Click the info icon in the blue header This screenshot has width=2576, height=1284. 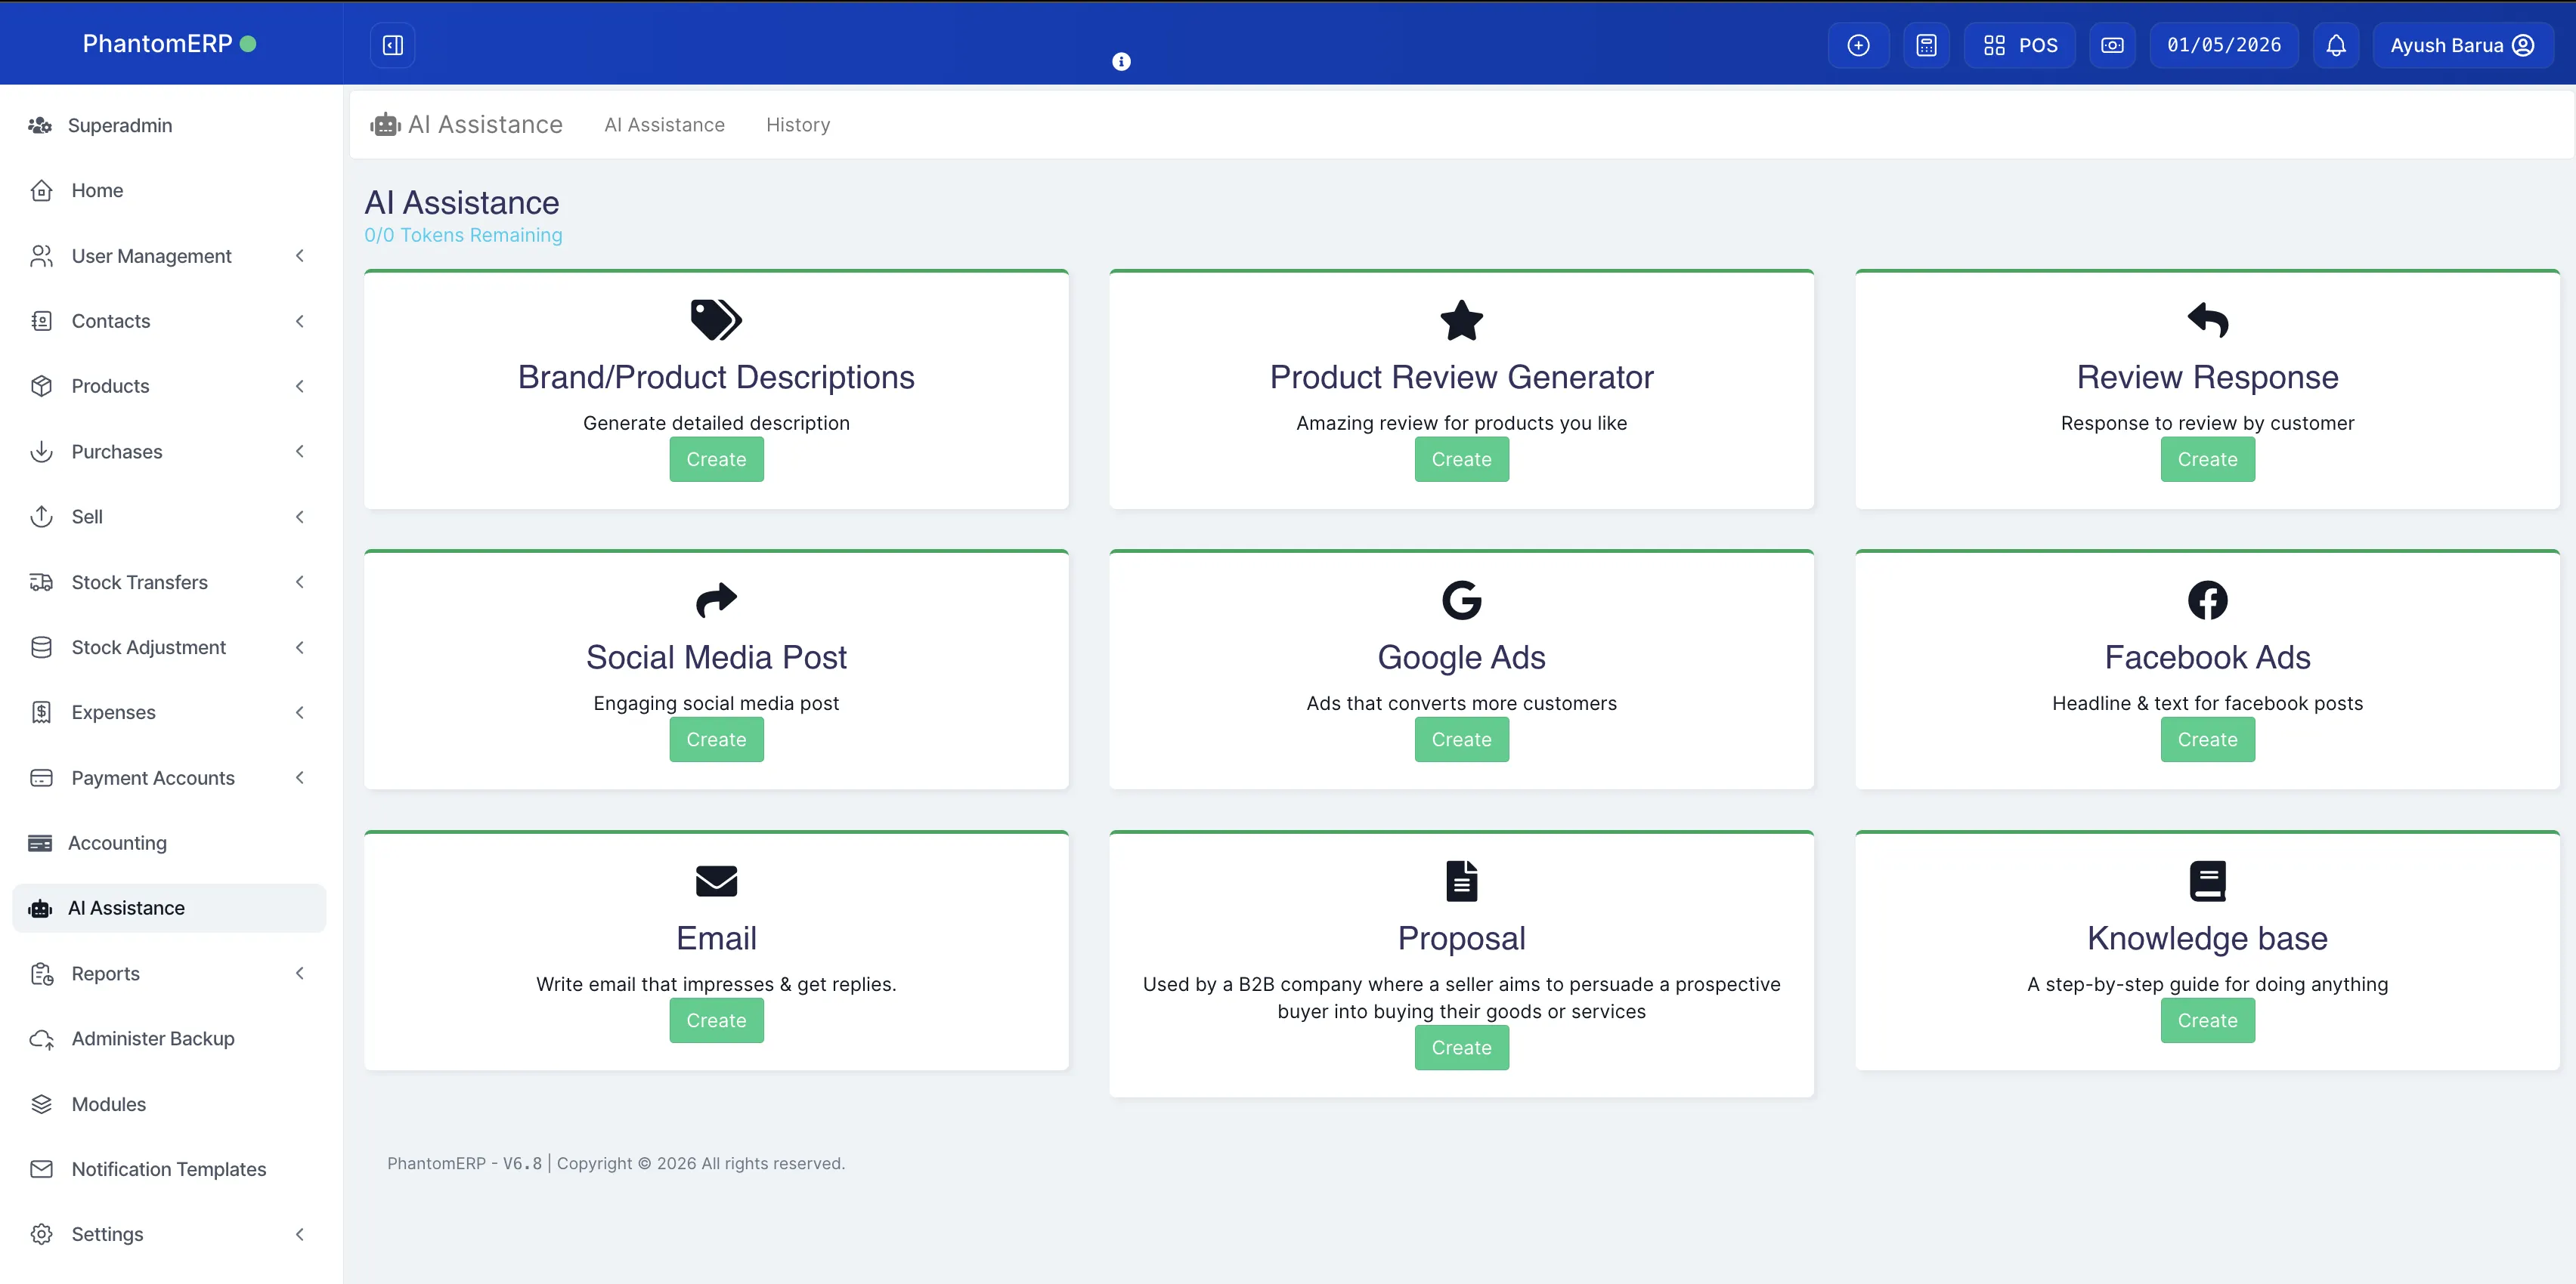pos(1121,61)
